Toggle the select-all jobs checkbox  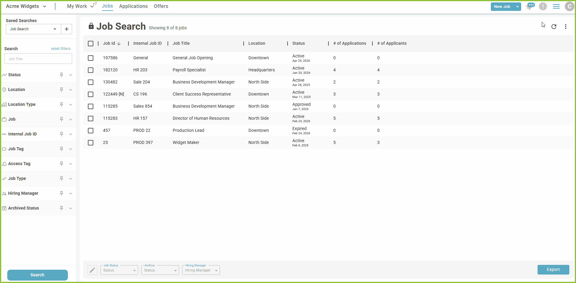click(91, 44)
